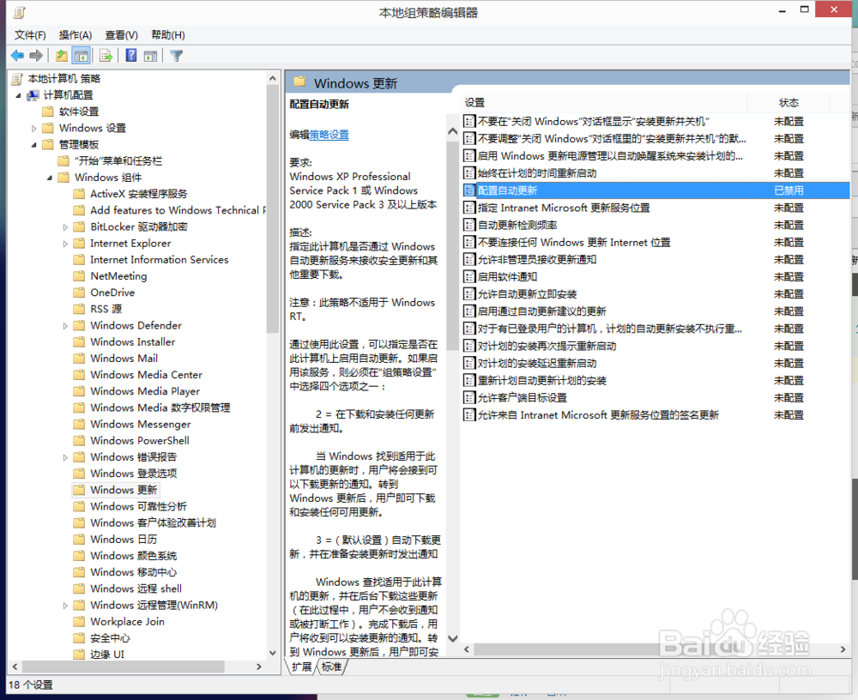Open the 操作(A) menu

coord(76,35)
